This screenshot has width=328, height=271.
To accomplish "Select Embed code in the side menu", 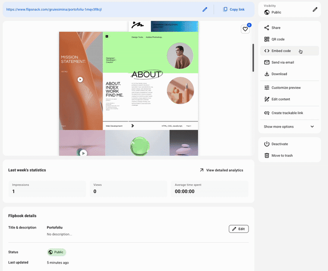I will (x=281, y=51).
